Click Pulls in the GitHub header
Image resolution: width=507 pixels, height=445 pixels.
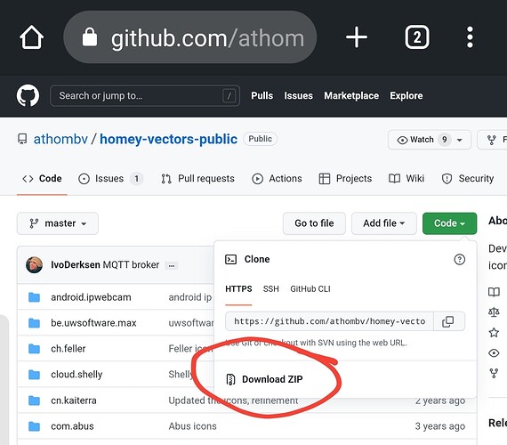point(262,96)
